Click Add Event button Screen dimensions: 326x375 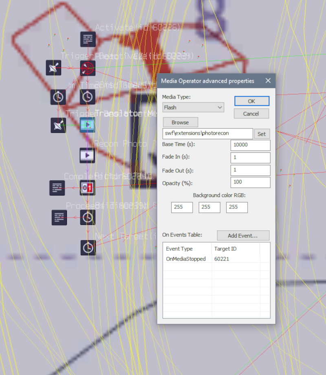tap(243, 236)
